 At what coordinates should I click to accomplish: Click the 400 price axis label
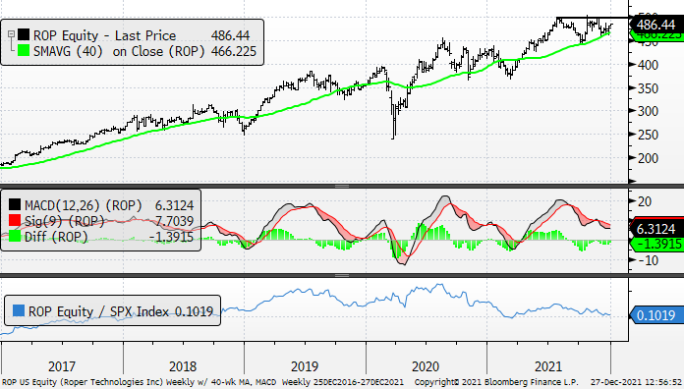648,65
